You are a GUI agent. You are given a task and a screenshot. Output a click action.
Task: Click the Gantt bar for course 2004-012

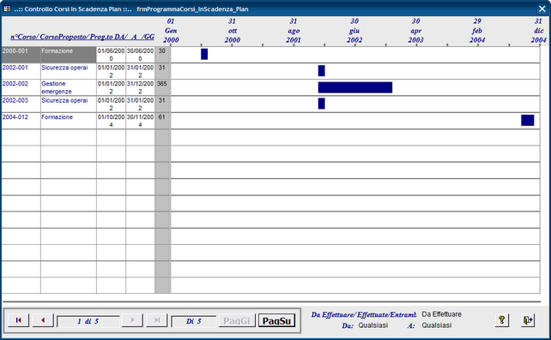(x=528, y=120)
